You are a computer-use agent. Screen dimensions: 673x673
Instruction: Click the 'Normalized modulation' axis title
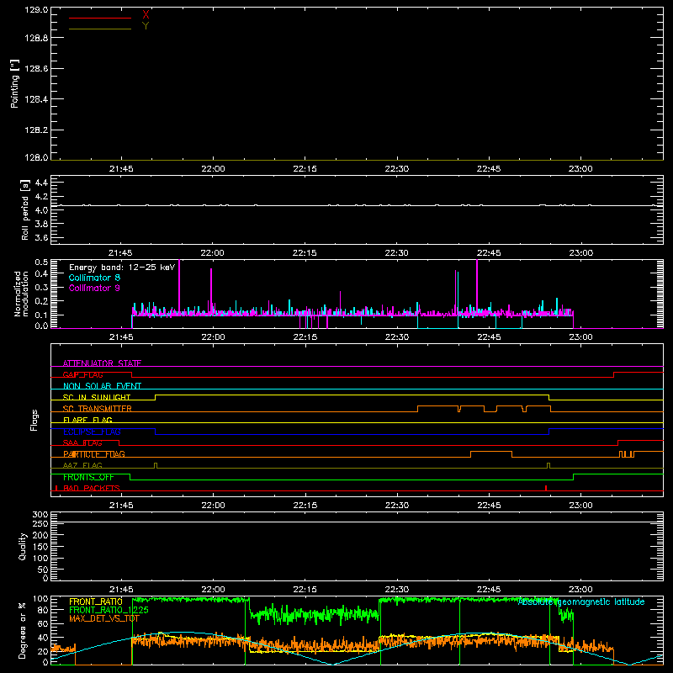pyautogui.click(x=21, y=294)
